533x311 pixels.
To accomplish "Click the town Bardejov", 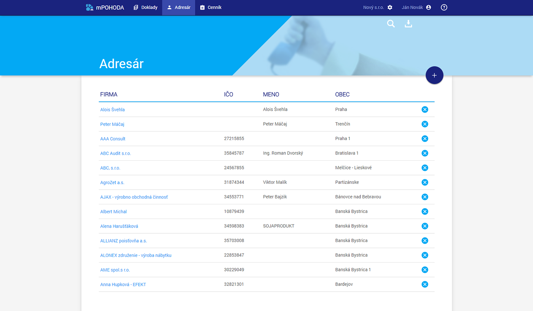I will 344,284.
